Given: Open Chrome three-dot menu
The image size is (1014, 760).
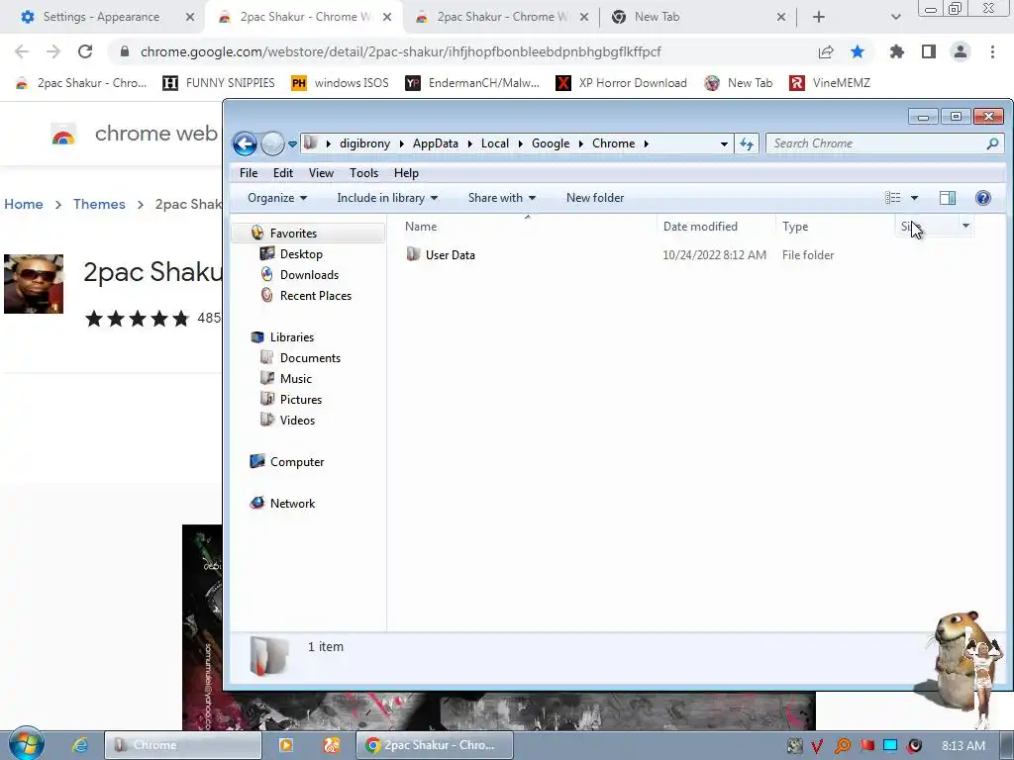Looking at the screenshot, I should pyautogui.click(x=992, y=51).
